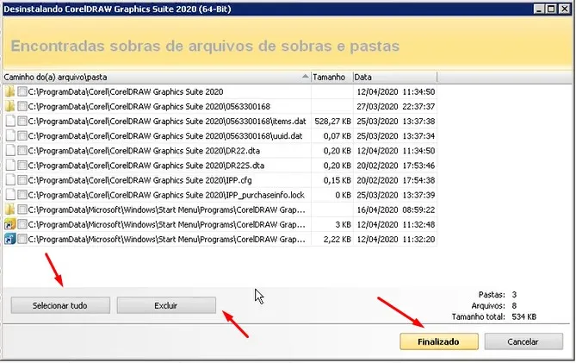Click the file icon for uuid.dat

pyautogui.click(x=9, y=135)
